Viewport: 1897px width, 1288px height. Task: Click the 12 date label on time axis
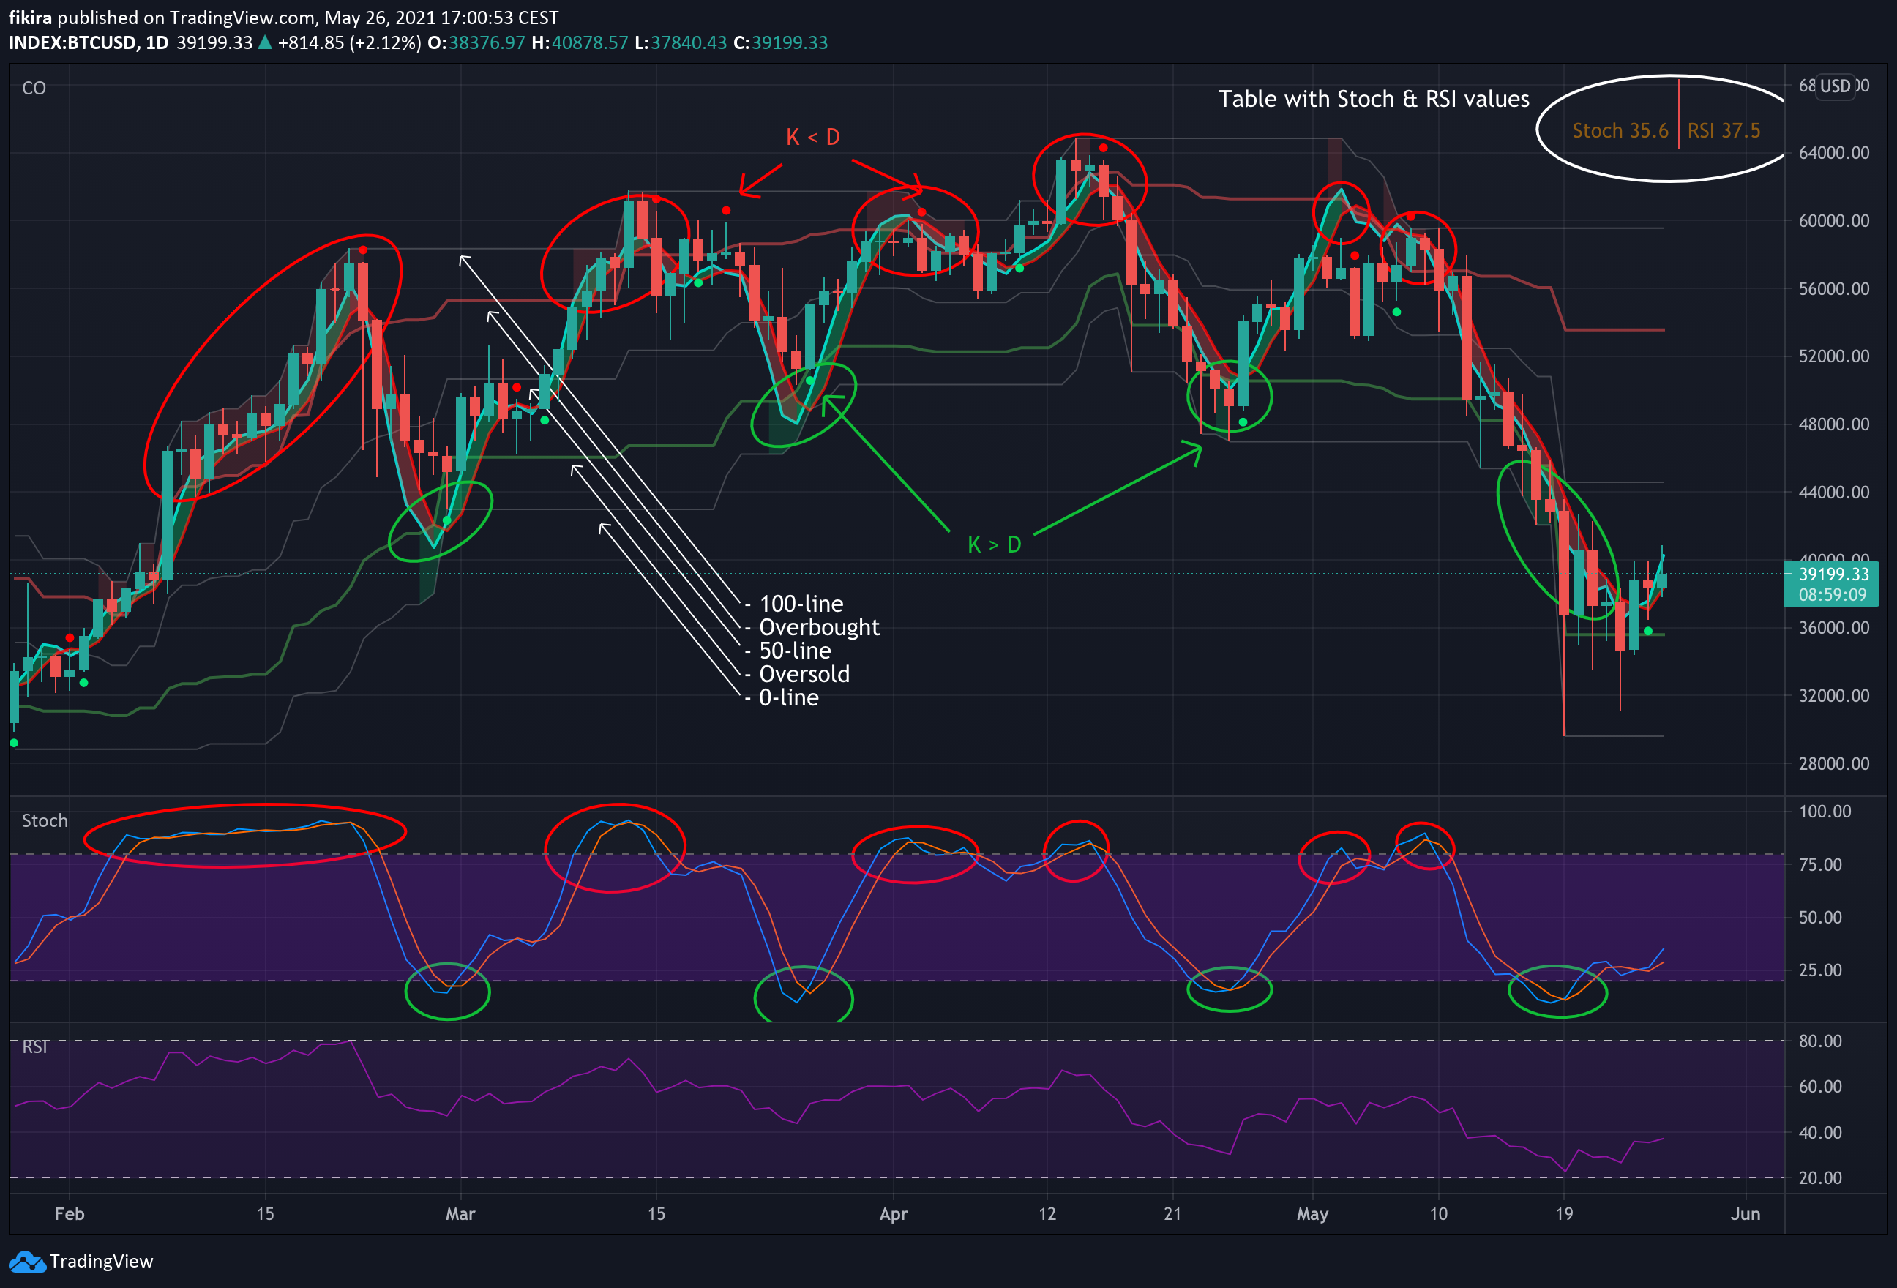point(1047,1215)
